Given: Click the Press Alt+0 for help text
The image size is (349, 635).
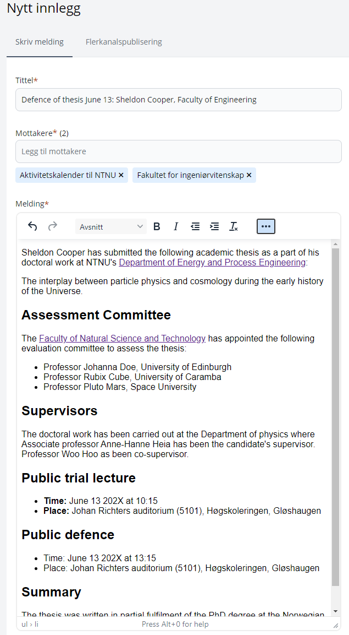Looking at the screenshot, I should point(175,624).
